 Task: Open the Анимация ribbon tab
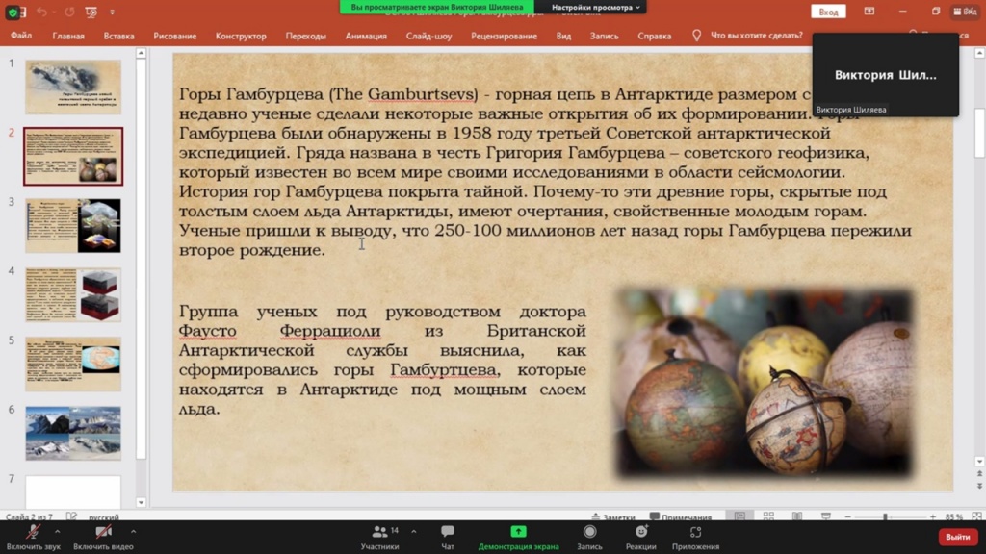coord(366,36)
